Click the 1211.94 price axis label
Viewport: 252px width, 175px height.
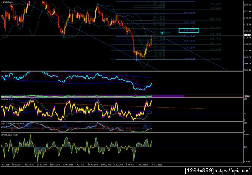coord(247,12)
